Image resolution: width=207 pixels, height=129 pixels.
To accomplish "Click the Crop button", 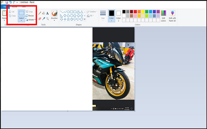I will 29,12.
